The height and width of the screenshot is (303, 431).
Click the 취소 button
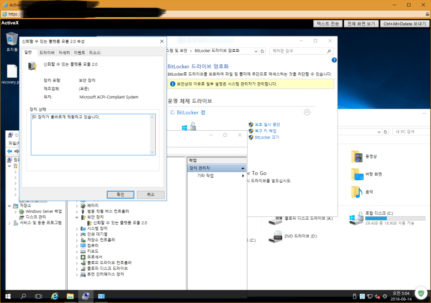151,195
